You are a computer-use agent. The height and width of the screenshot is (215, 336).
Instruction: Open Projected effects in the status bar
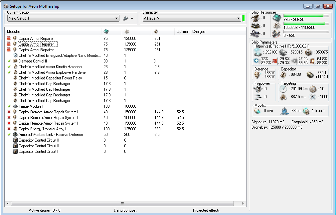pyautogui.click(x=206, y=210)
